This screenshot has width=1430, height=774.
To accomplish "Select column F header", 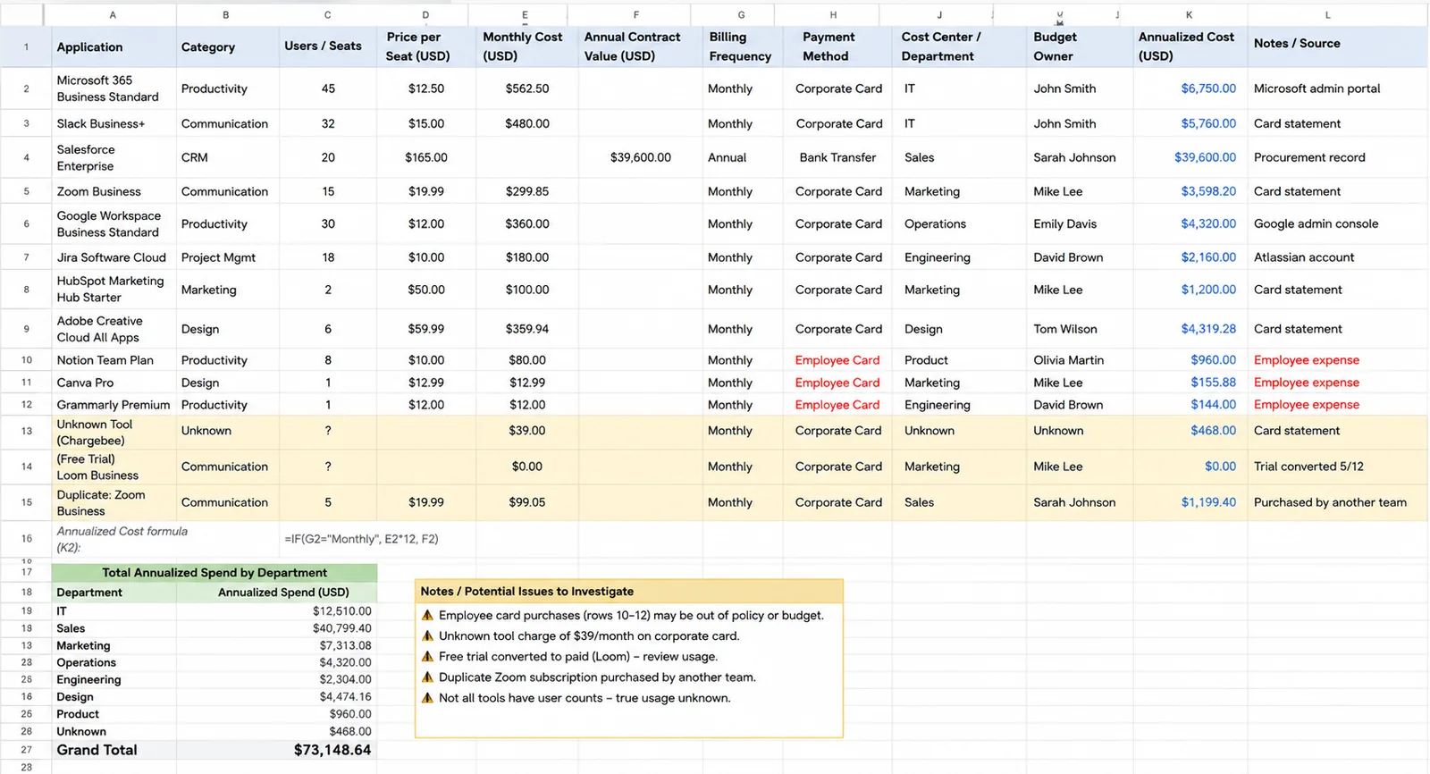I will (636, 14).
